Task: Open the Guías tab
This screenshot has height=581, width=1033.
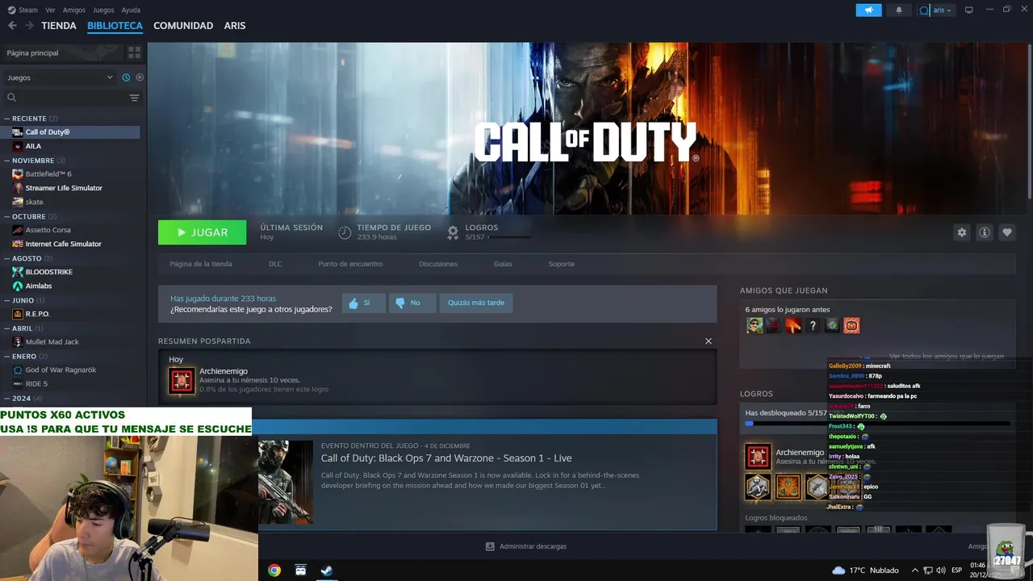Action: (x=503, y=264)
